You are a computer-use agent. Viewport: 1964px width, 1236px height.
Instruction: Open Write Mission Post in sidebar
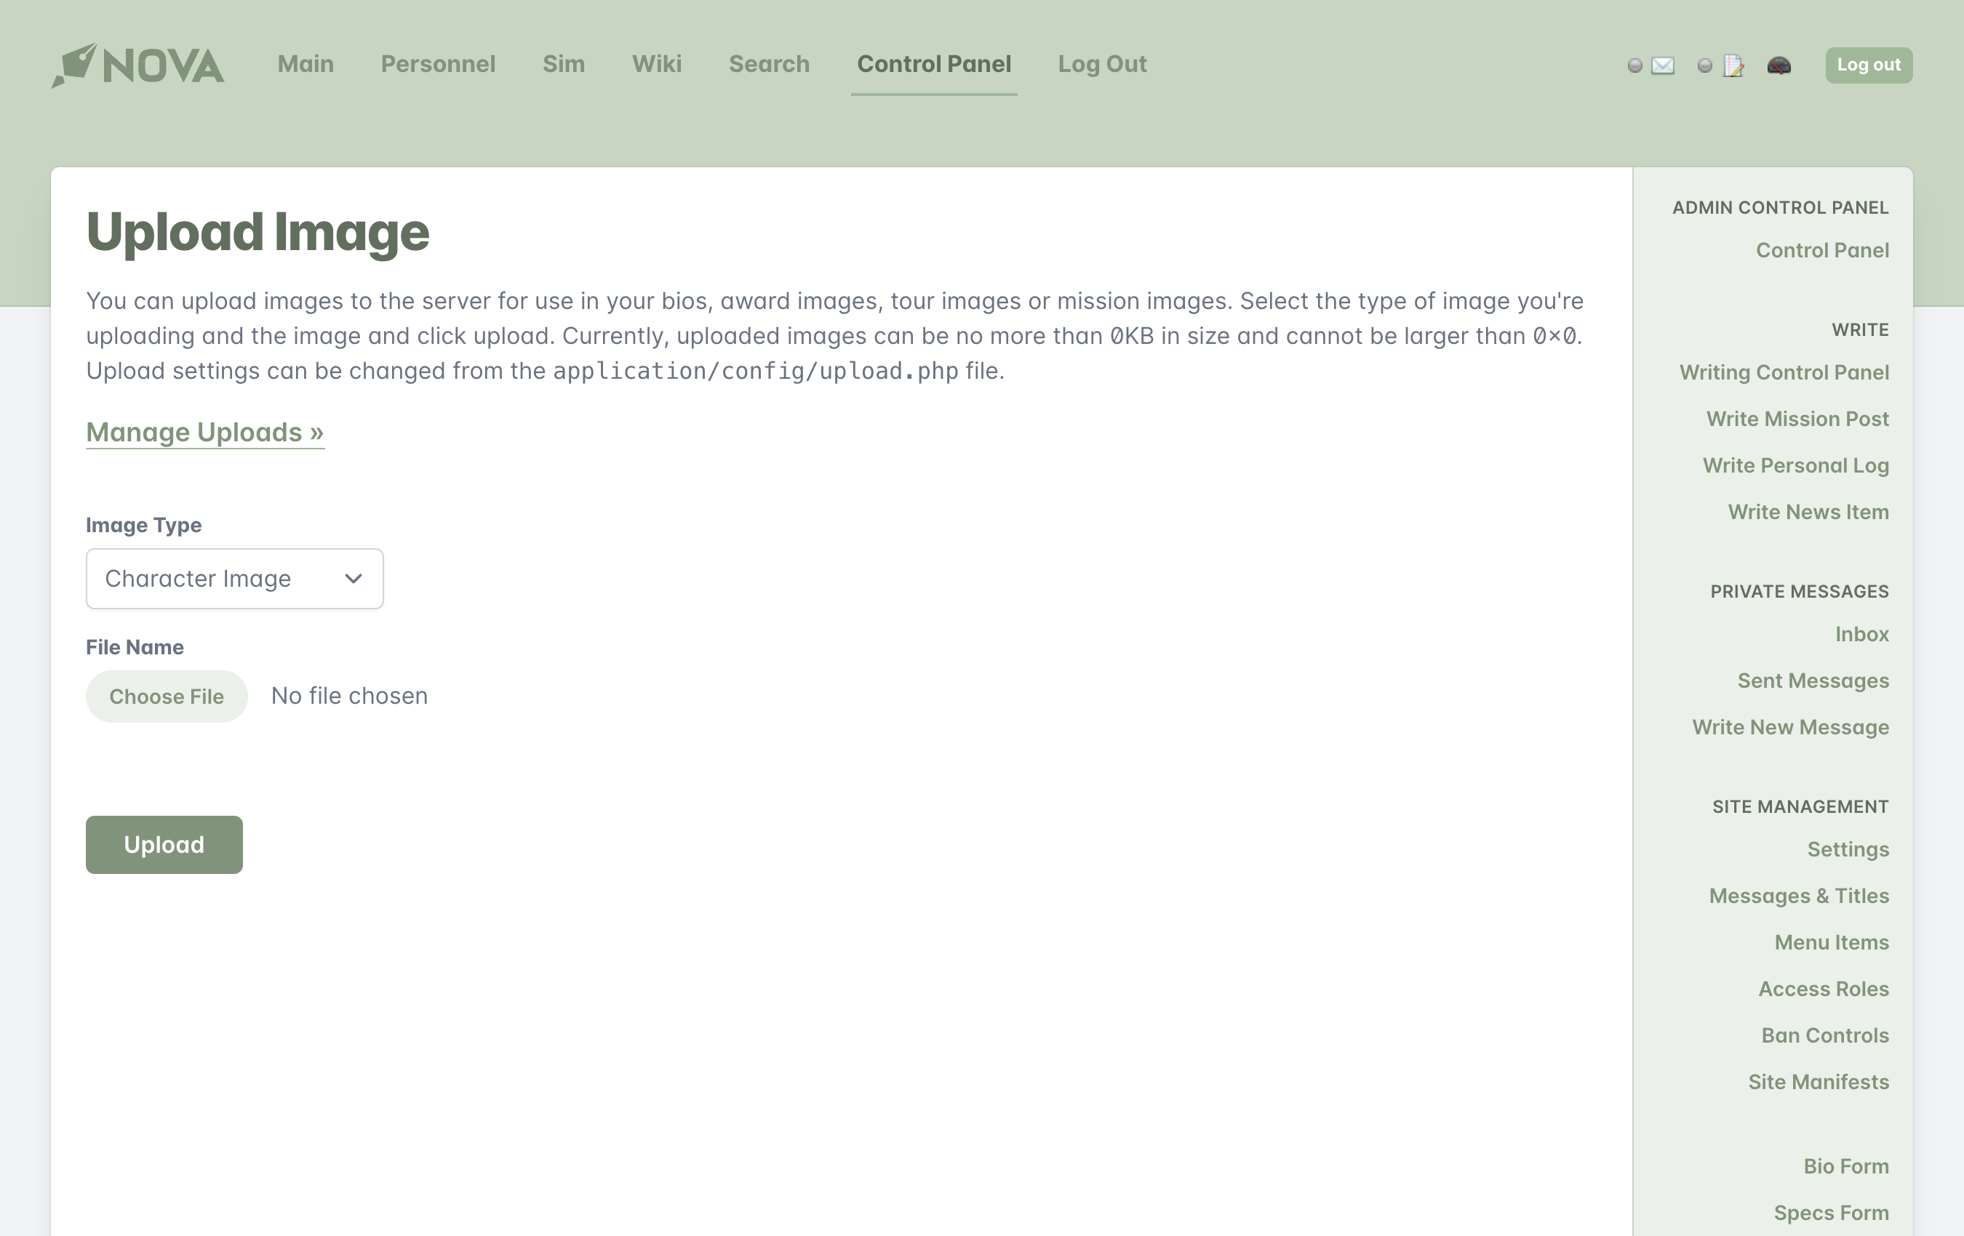click(x=1797, y=419)
